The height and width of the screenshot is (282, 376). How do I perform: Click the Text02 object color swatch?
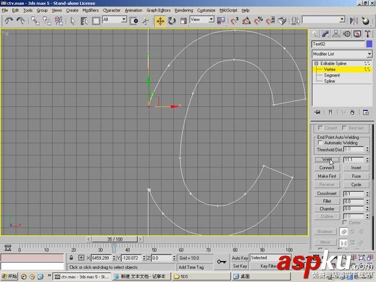(369, 44)
